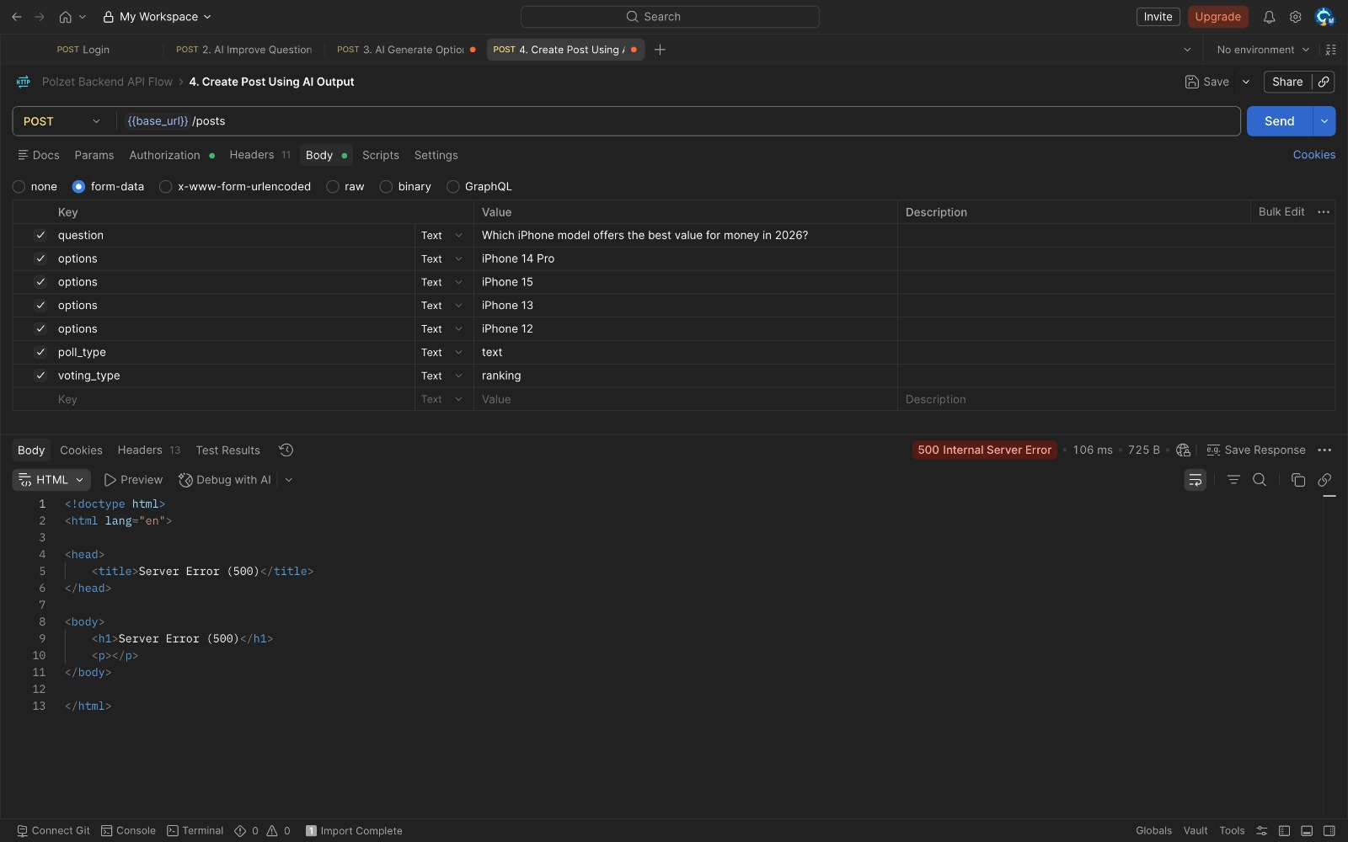Expand the Send button dropdown arrow
The width and height of the screenshot is (1348, 842).
[1324, 121]
